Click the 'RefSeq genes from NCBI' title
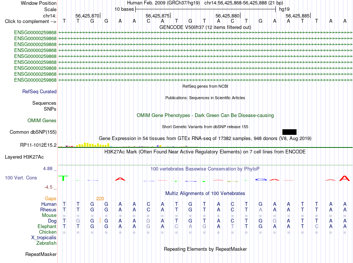Viewport: 353px width, 263px height. [x=205, y=86]
